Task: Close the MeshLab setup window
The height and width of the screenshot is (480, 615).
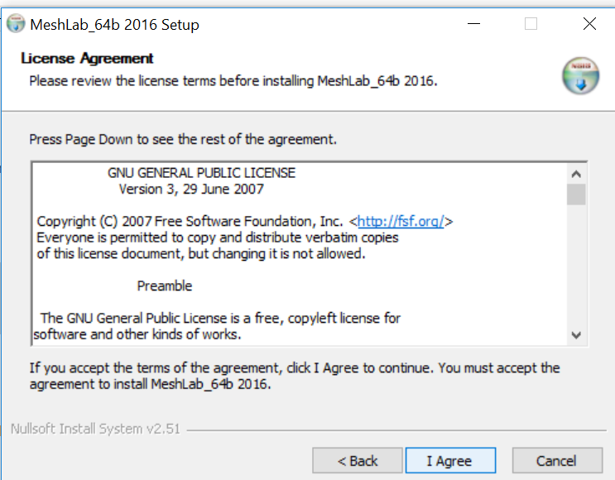Action: (x=589, y=24)
